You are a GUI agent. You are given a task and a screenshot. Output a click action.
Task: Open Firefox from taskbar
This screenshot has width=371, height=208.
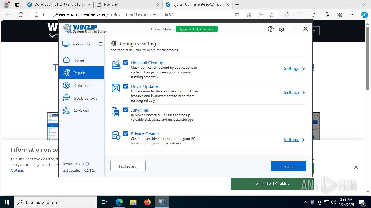pos(148,202)
